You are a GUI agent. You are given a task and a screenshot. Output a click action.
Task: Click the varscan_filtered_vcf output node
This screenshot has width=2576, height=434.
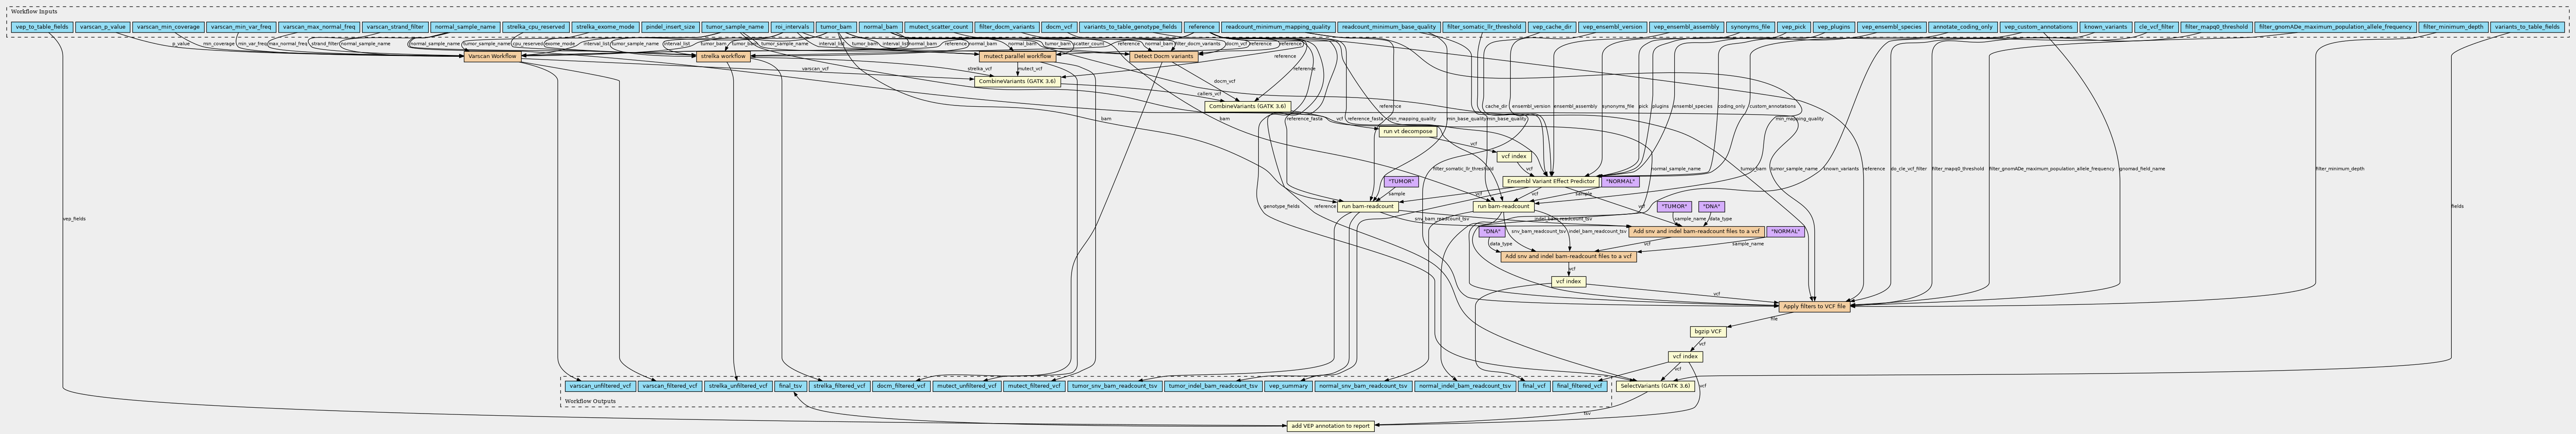point(670,386)
